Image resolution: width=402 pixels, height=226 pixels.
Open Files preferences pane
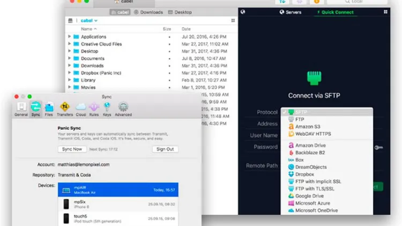tap(49, 109)
